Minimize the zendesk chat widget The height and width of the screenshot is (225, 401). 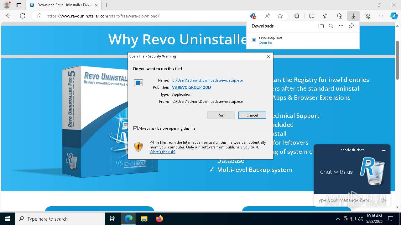pos(383,150)
